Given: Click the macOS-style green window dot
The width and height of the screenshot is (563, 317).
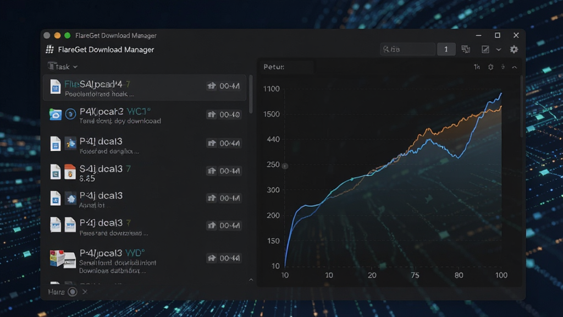Looking at the screenshot, I should tap(67, 35).
